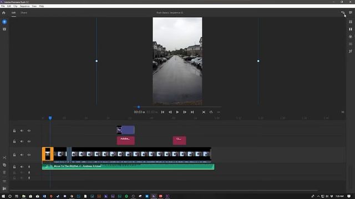Viewport: 355px width, 199px height.
Task: Open the Help menu
Action: pyautogui.click(x=42, y=6)
